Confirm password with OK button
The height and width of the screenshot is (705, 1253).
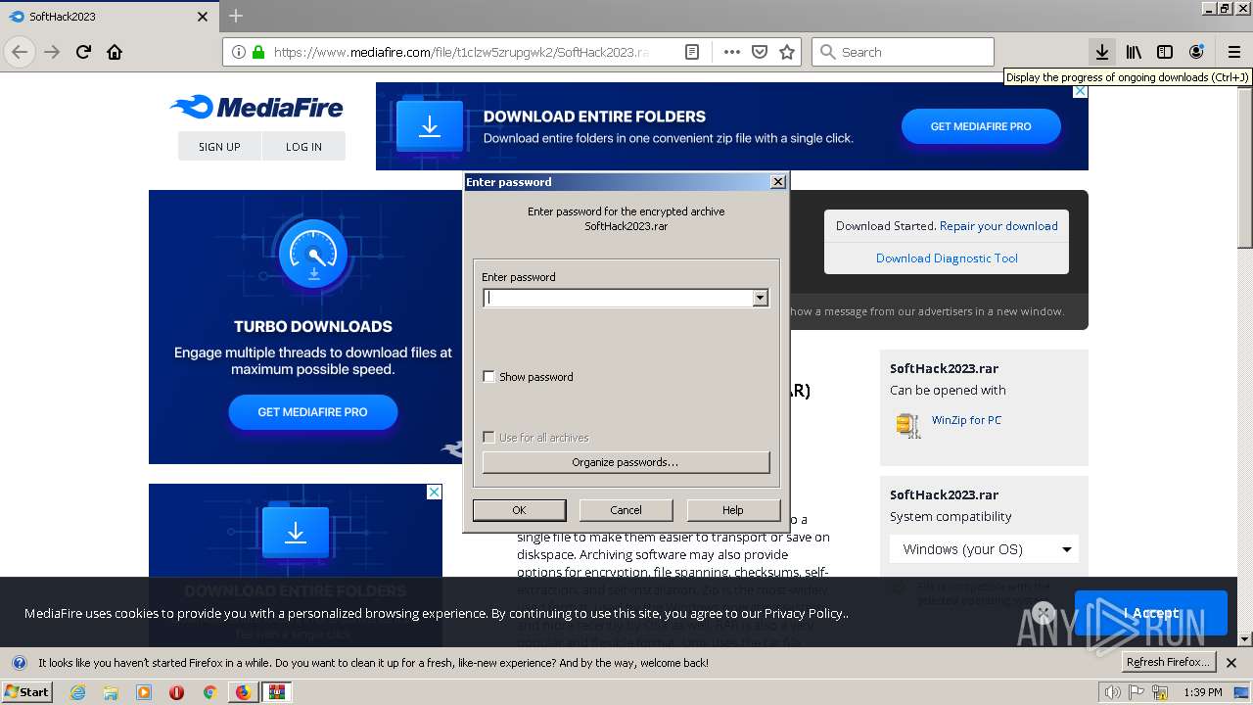coord(519,510)
